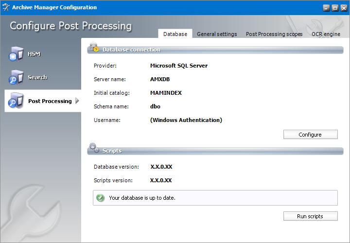Select the HSM label in sidebar
Screen dimensions: 350x243
pyautogui.click(x=34, y=54)
